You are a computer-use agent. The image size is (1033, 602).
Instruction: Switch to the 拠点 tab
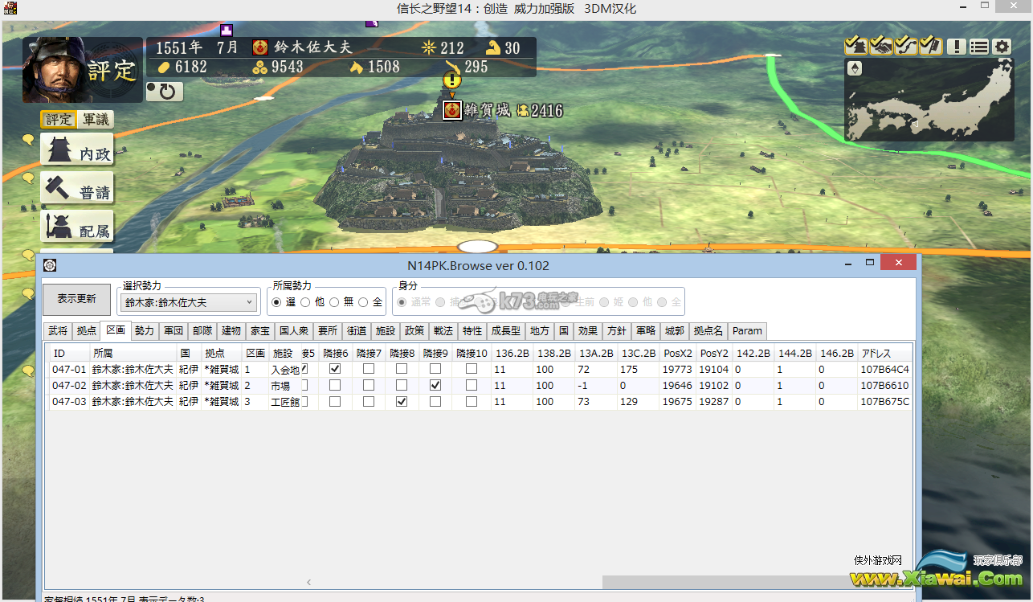tap(86, 330)
